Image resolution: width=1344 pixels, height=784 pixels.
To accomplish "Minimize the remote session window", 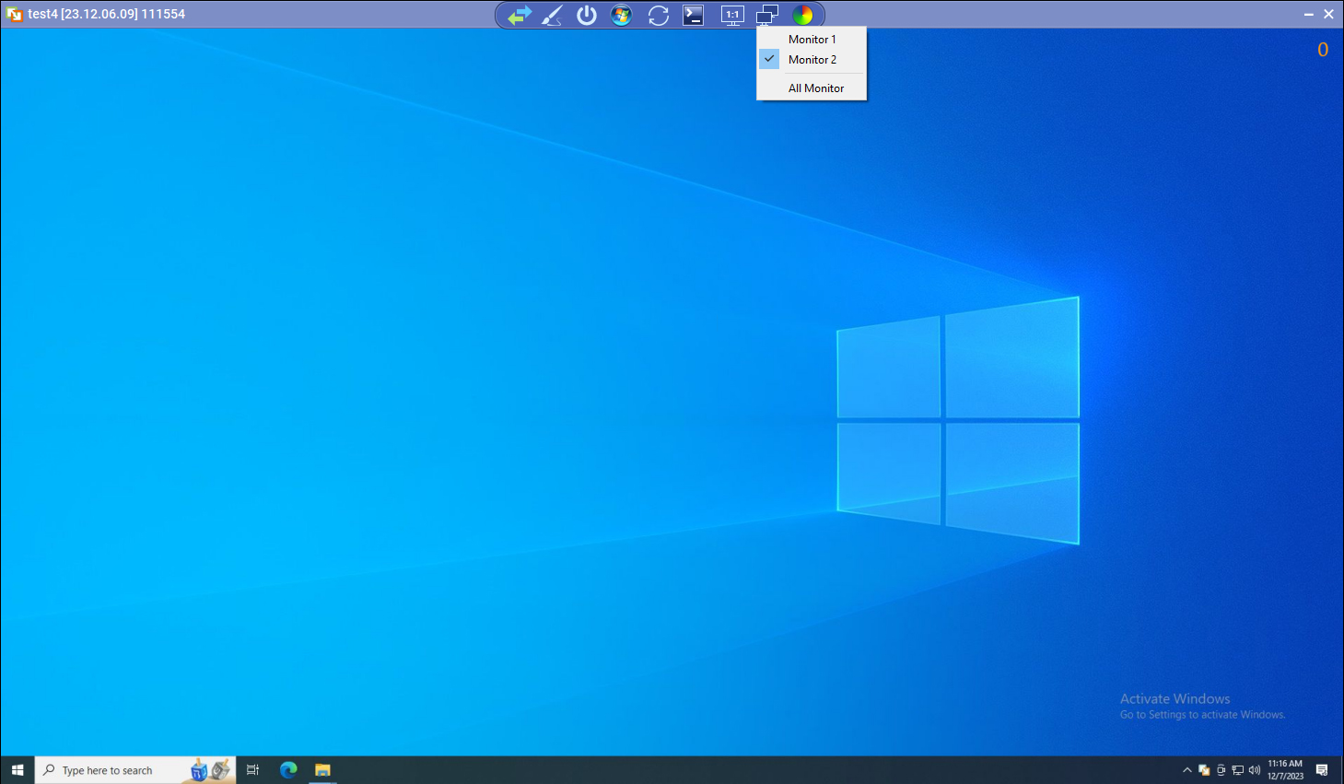I will [1308, 14].
